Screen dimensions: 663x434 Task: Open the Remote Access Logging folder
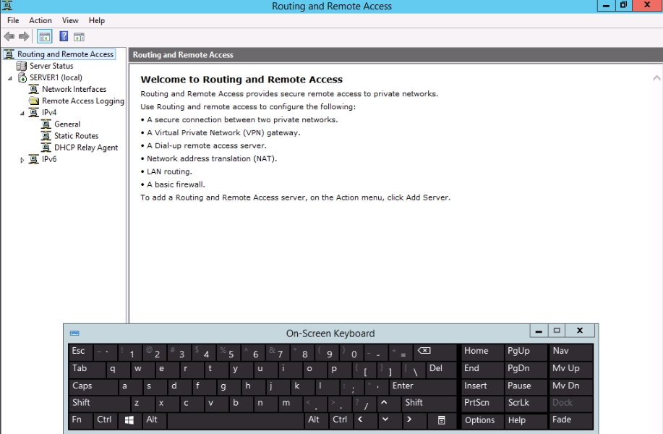pyautogui.click(x=82, y=101)
